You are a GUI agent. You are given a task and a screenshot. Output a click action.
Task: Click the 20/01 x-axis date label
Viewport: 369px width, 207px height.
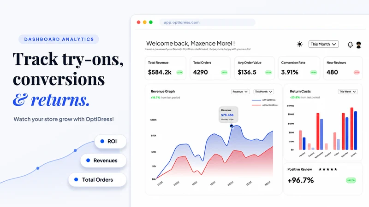pos(230,184)
